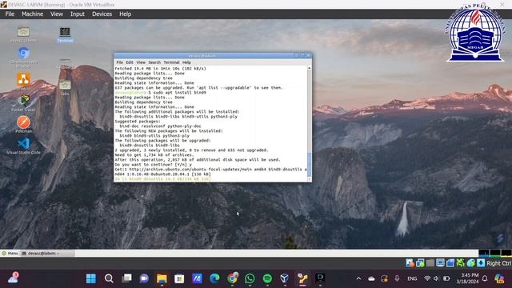Viewport: 512px width, 288px height.
Task: Select devasc@labvm terminal task in guest panel
Action: pos(47,253)
